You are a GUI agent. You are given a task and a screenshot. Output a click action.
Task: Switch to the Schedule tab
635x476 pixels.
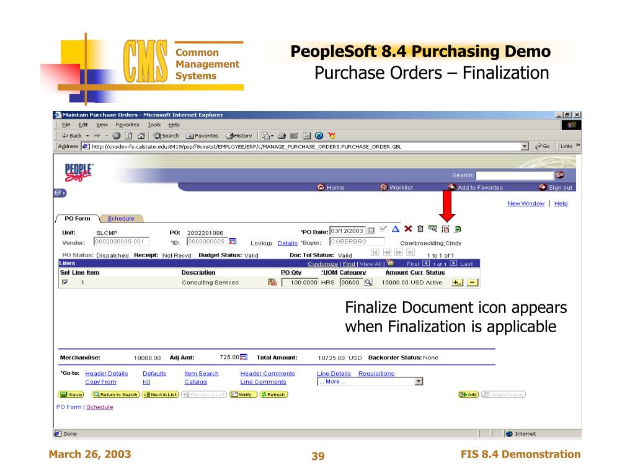[x=121, y=219]
